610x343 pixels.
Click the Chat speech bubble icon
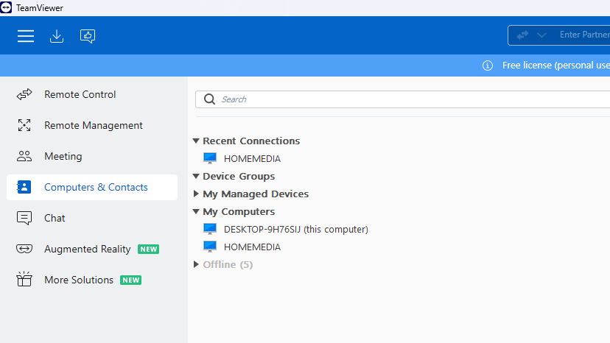pos(24,218)
